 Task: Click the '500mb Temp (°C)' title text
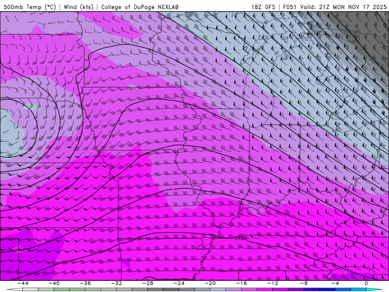(30, 7)
